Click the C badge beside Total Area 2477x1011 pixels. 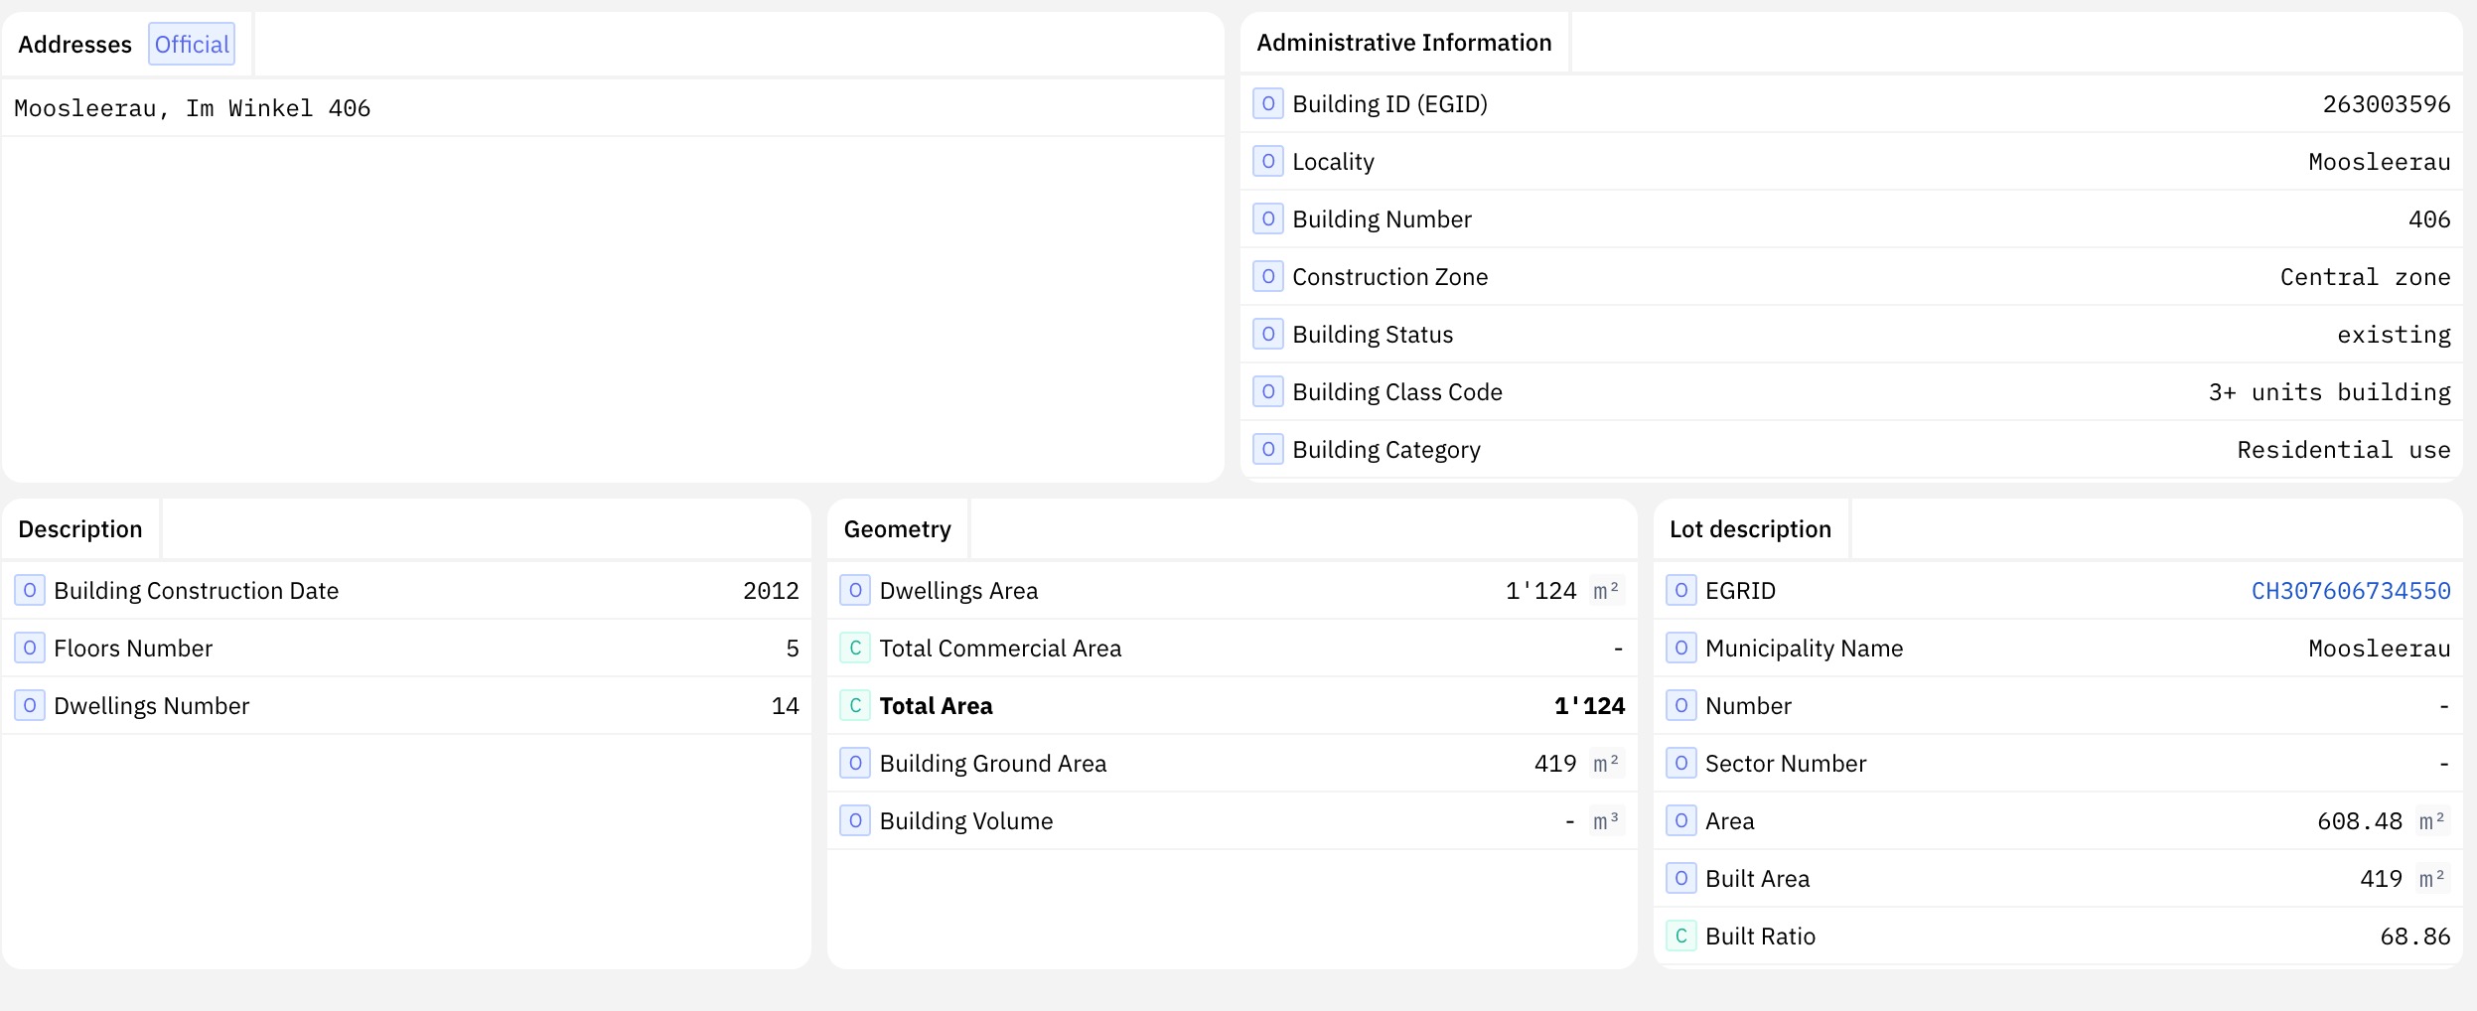pos(855,705)
